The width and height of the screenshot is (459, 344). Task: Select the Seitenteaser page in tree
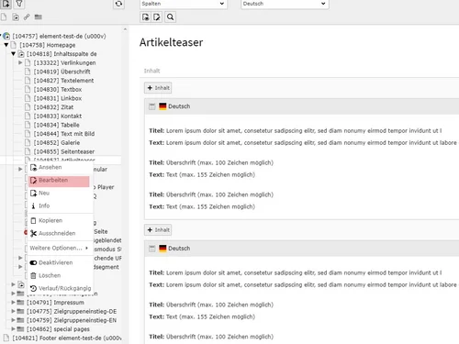click(64, 151)
